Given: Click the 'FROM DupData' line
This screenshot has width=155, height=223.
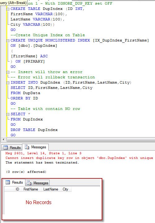Looking at the screenshot, I should click(25, 93).
